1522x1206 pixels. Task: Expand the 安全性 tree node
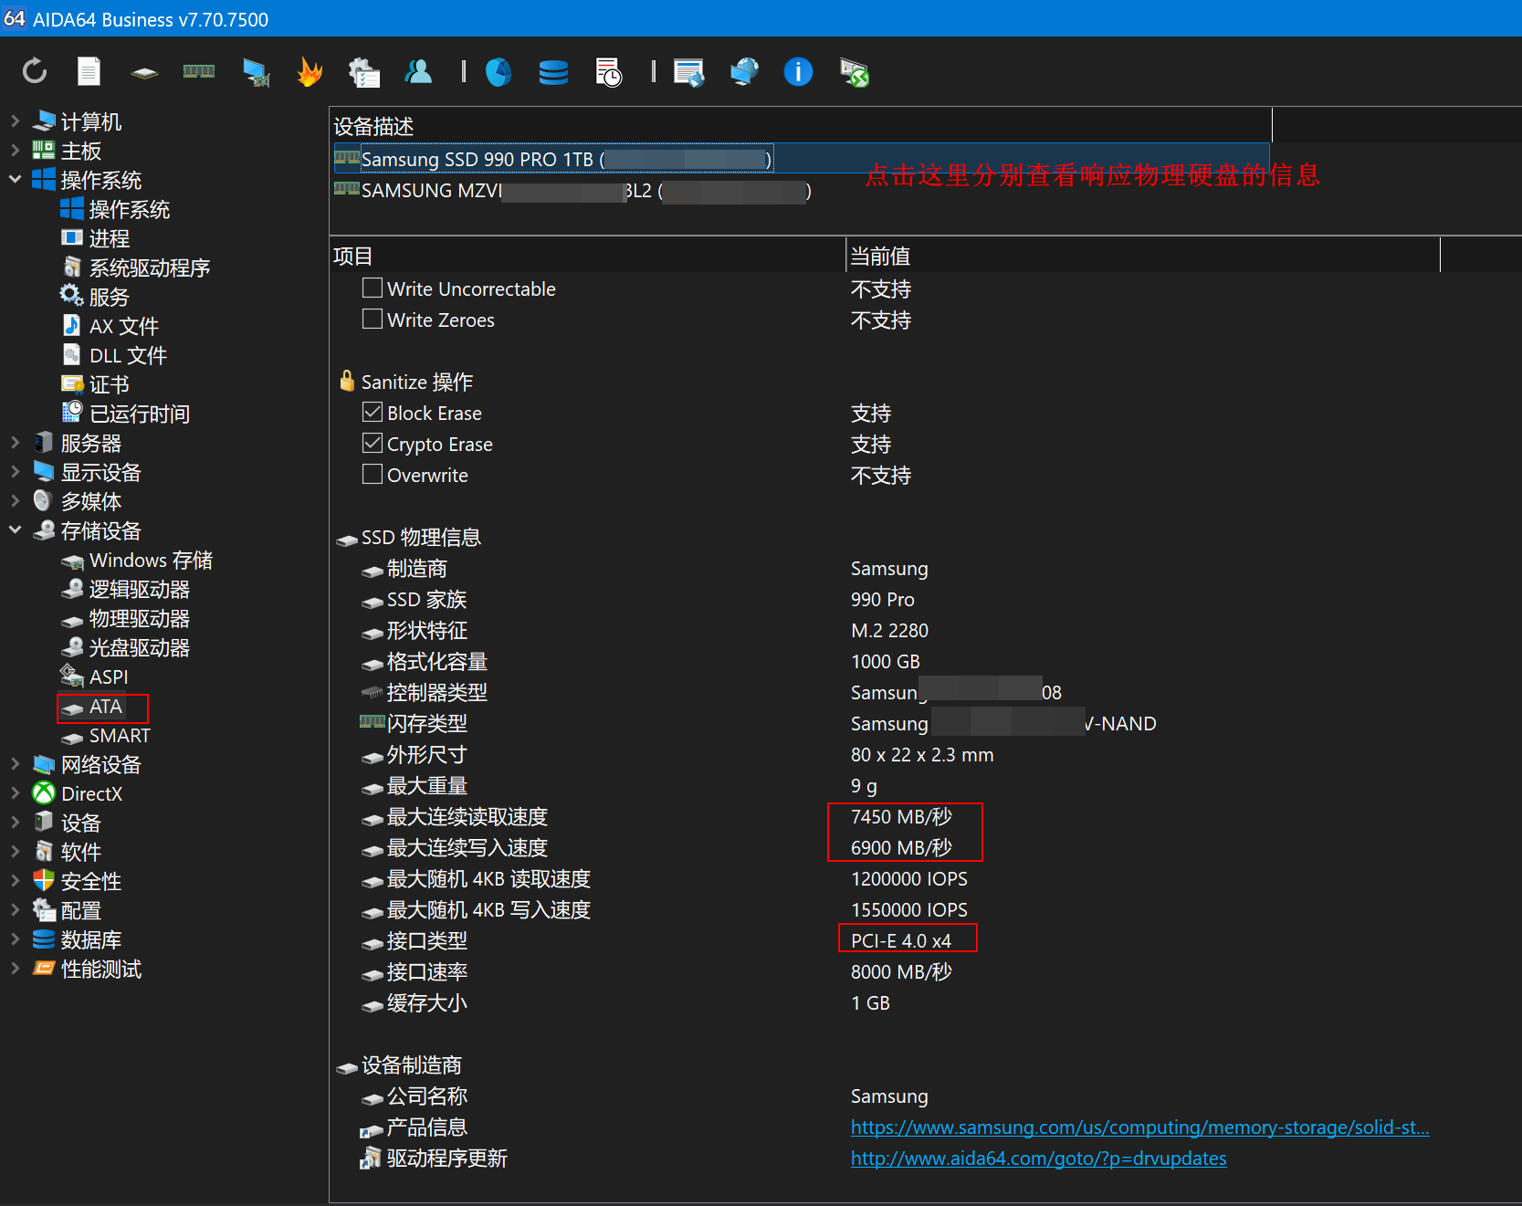click(16, 880)
